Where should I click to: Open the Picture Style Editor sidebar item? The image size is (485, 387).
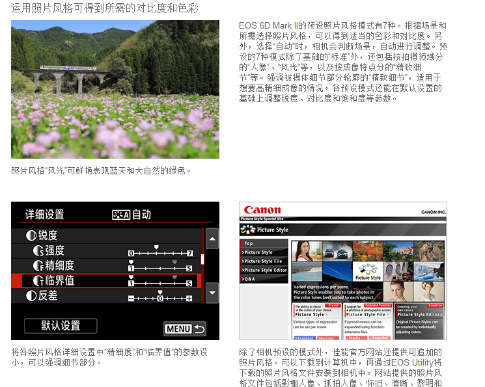[x=264, y=270]
